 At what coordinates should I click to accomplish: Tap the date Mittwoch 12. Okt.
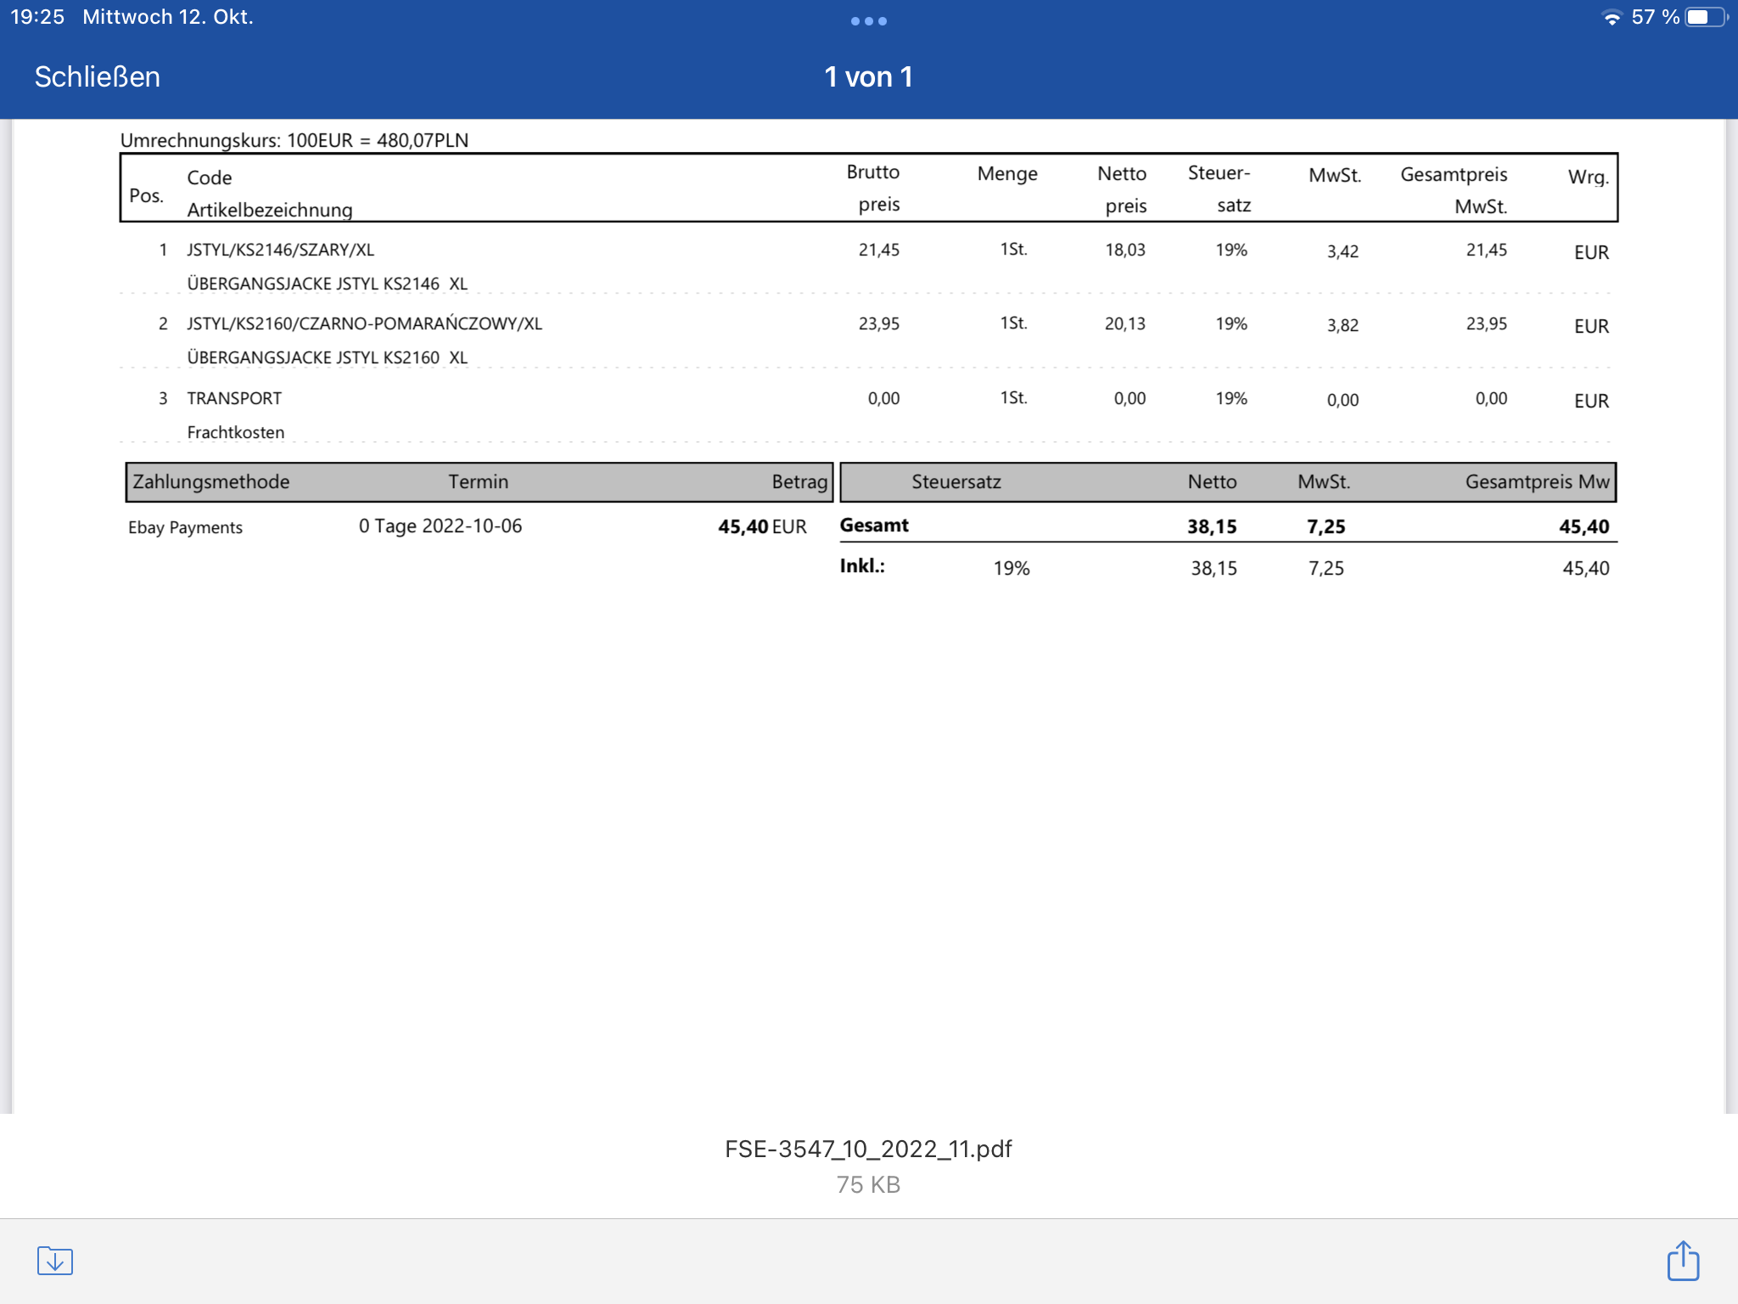pyautogui.click(x=167, y=18)
